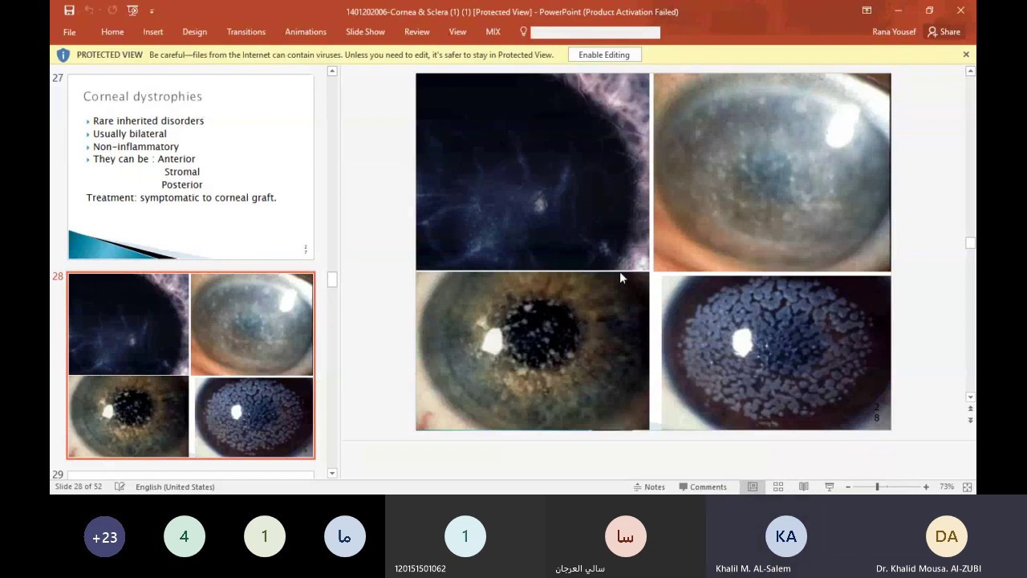This screenshot has height=578, width=1027.
Task: Switch to the Home ribbon tab
Action: [112, 32]
